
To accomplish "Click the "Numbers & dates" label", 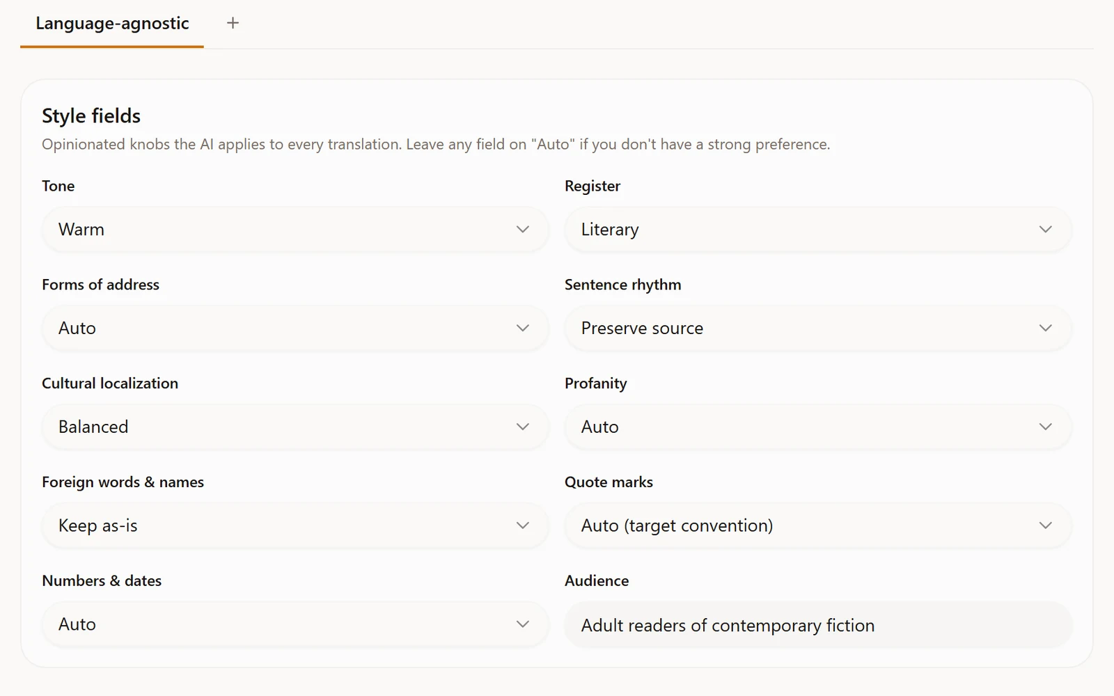I will 102,581.
